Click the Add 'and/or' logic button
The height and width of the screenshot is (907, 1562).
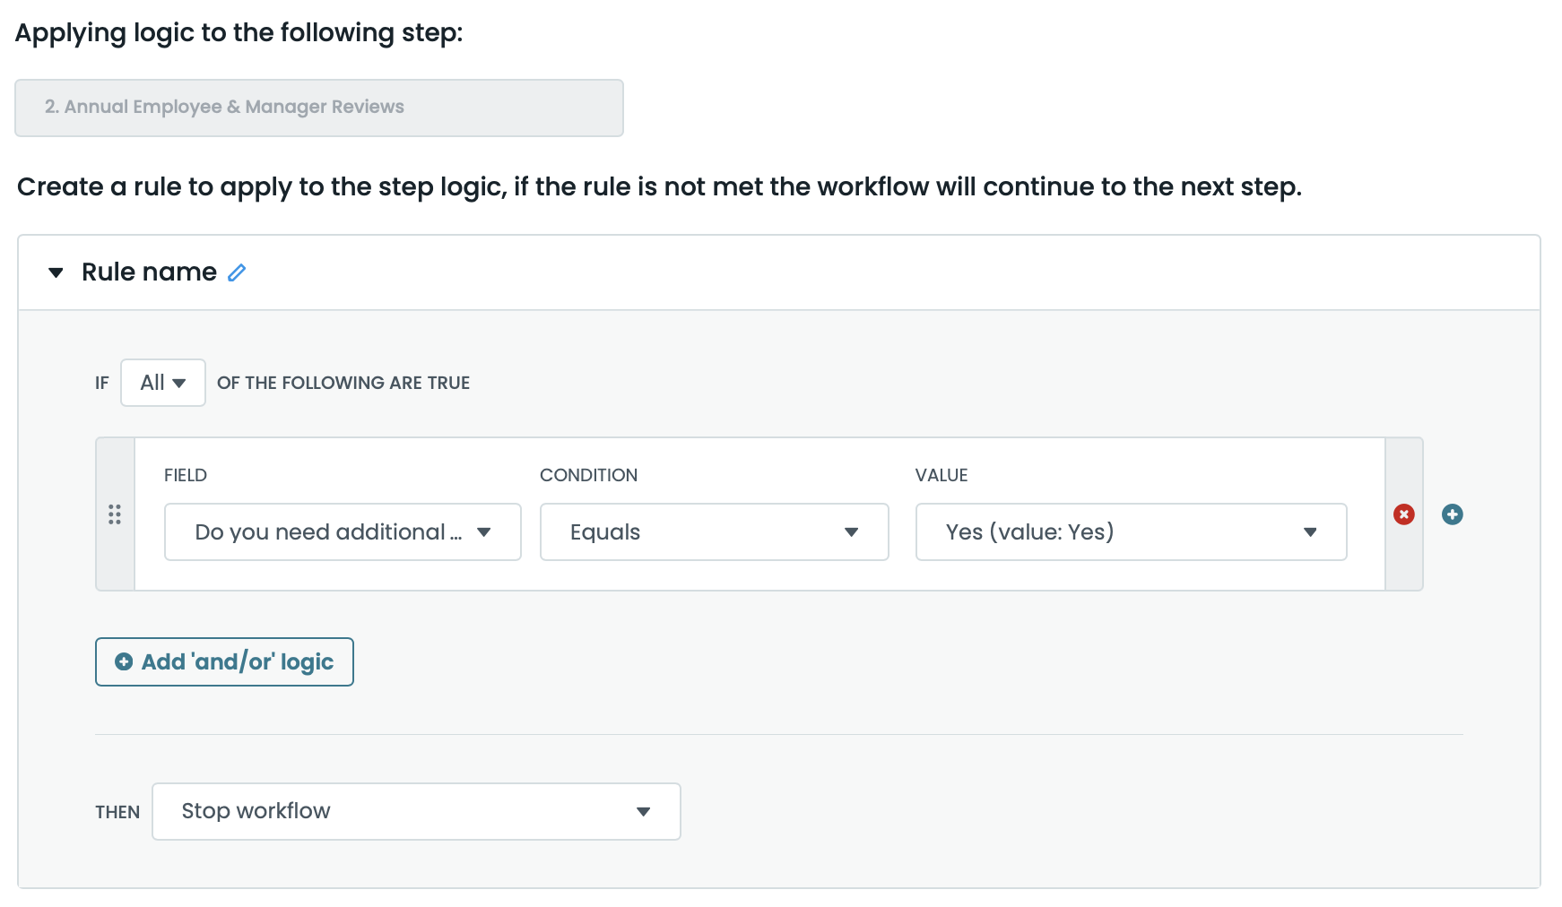pyautogui.click(x=224, y=661)
